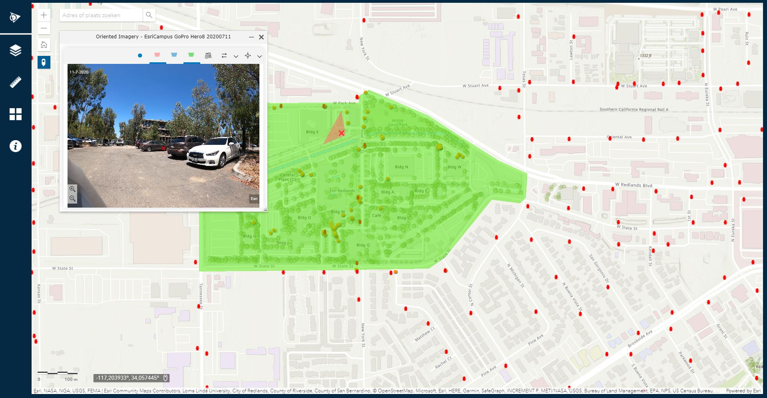
Task: Toggle the blue similar coverage footprint
Action: coord(174,55)
